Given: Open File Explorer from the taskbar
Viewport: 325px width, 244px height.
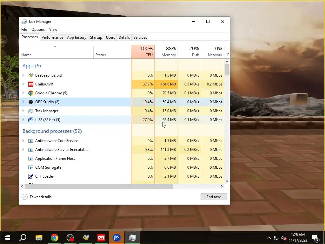Looking at the screenshot, I should (39, 238).
